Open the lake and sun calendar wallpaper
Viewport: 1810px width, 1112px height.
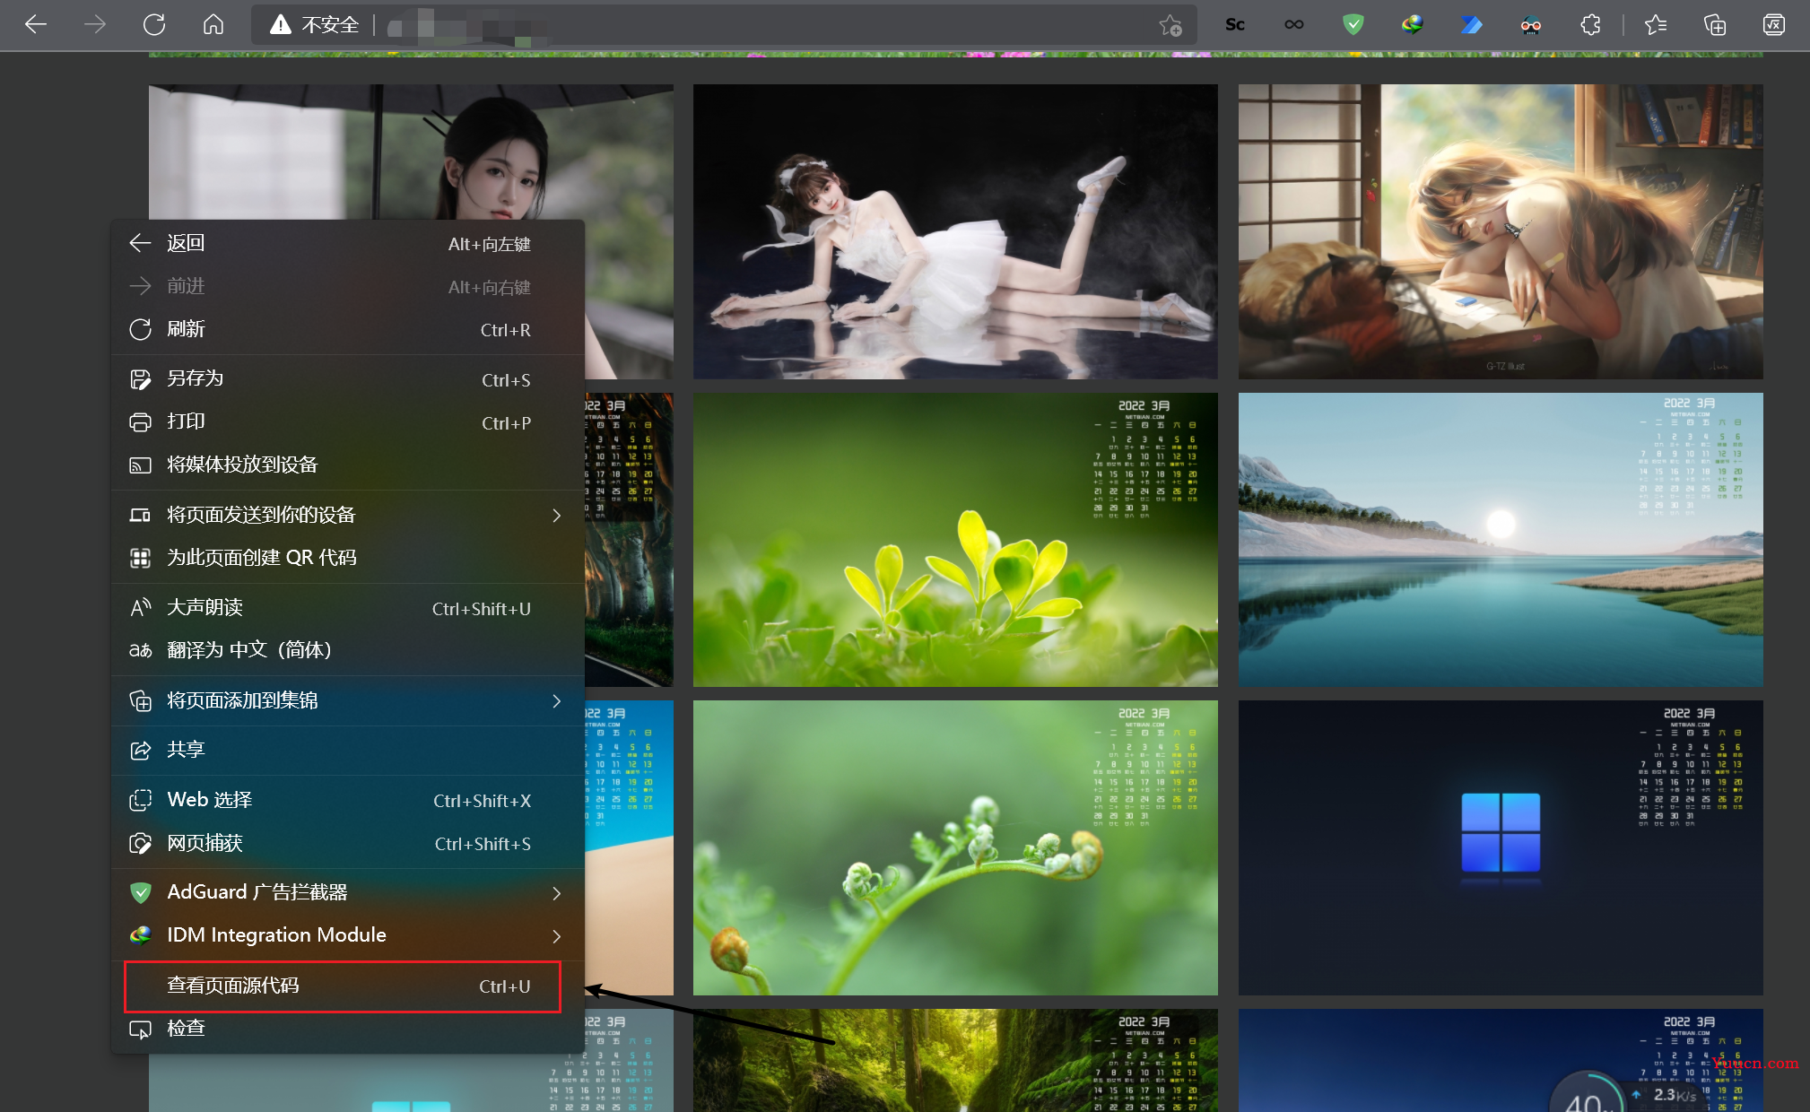(1501, 540)
